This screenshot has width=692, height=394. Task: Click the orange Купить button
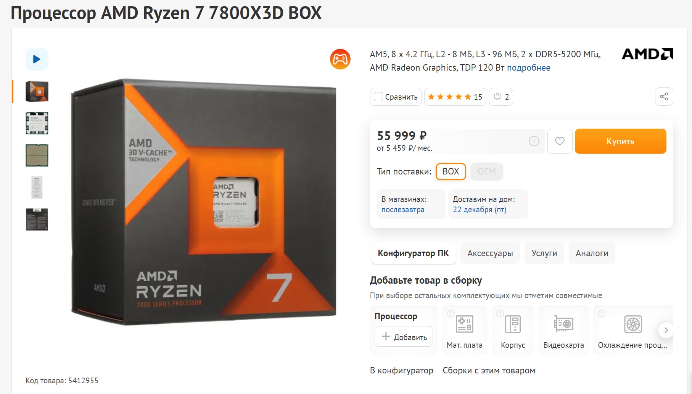(x=620, y=141)
